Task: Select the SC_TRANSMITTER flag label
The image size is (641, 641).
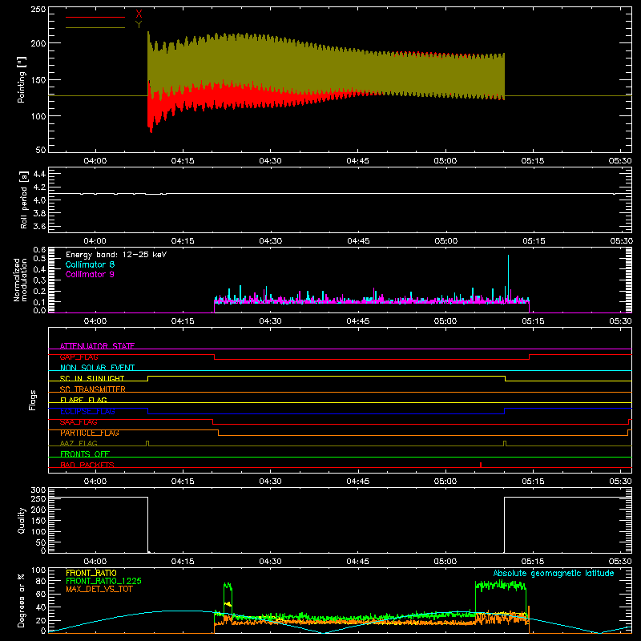Action: click(x=93, y=389)
